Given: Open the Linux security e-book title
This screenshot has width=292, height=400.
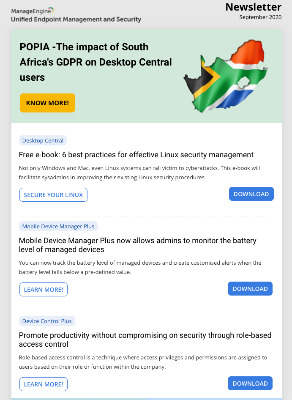Looking at the screenshot, I should point(136,154).
